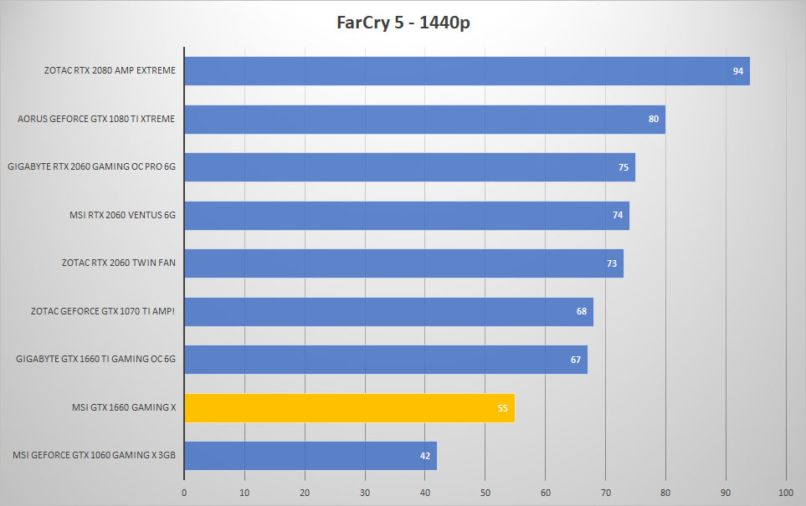Click the x-axis label 90
This screenshot has height=506, width=806.
(726, 493)
